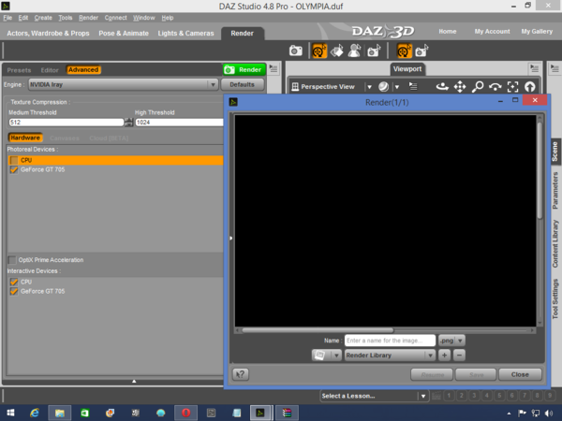
Task: Click the volume speaker tray icon
Action: [549, 414]
